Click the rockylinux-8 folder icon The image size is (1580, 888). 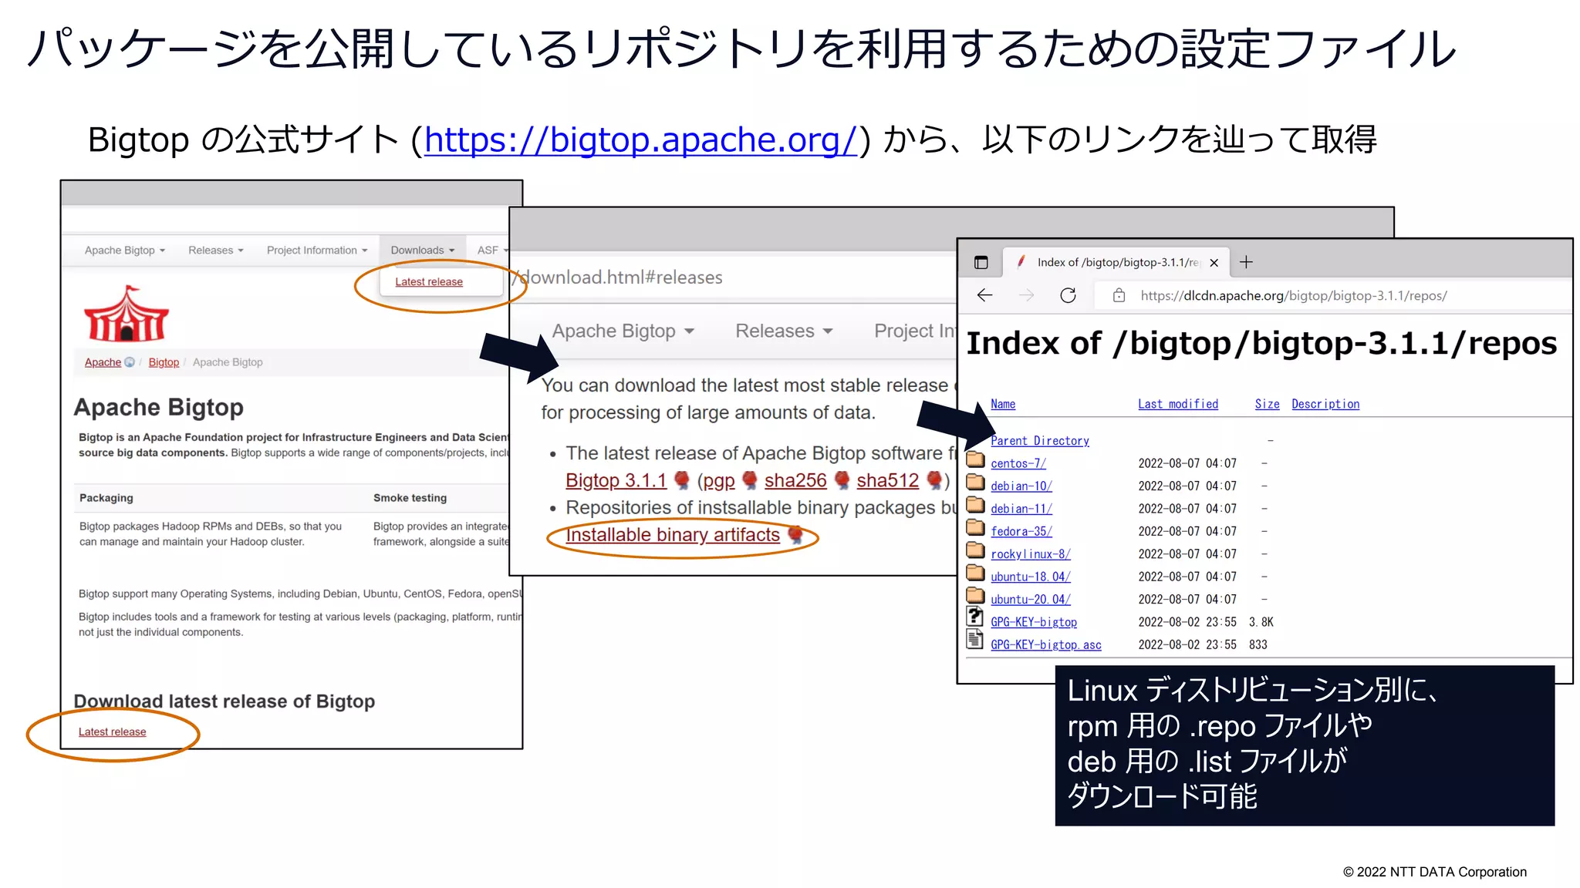point(975,550)
